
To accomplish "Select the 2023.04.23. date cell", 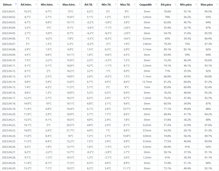I will point(9,131).
